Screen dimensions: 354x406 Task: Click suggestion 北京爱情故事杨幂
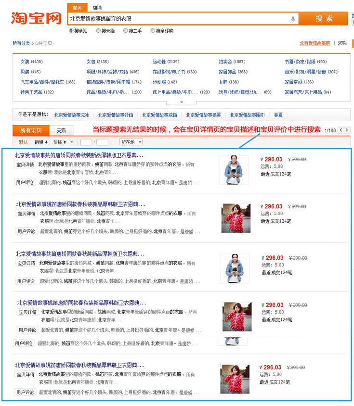203,115
